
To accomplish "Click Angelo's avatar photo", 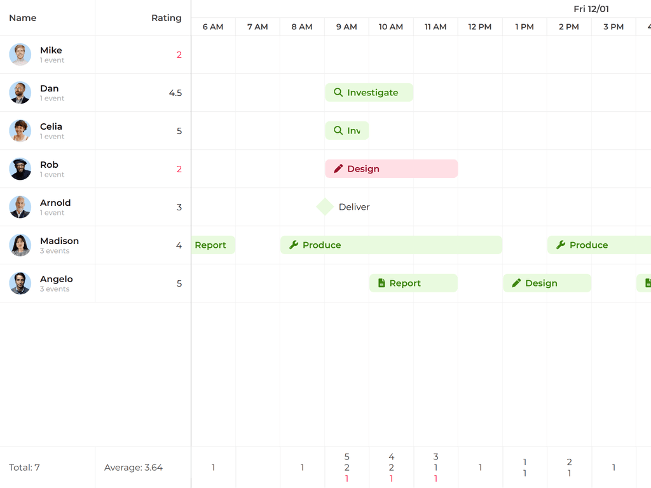I will pyautogui.click(x=20, y=283).
